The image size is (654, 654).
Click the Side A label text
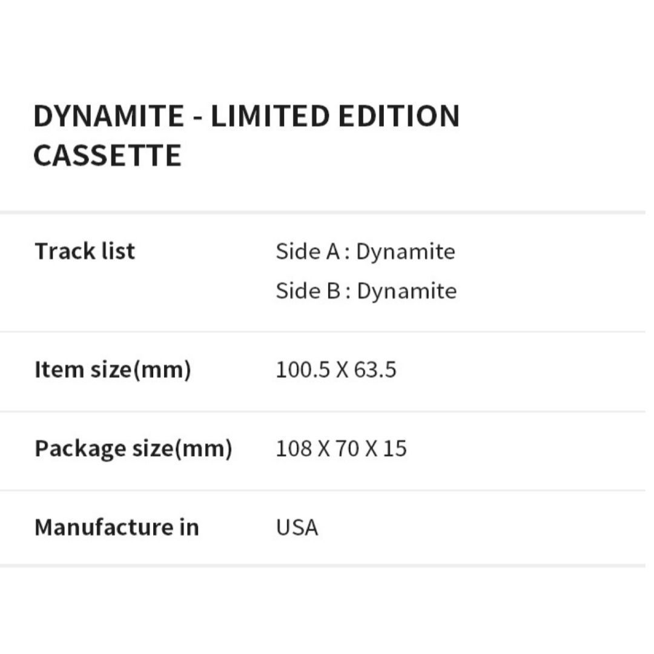pos(308,251)
